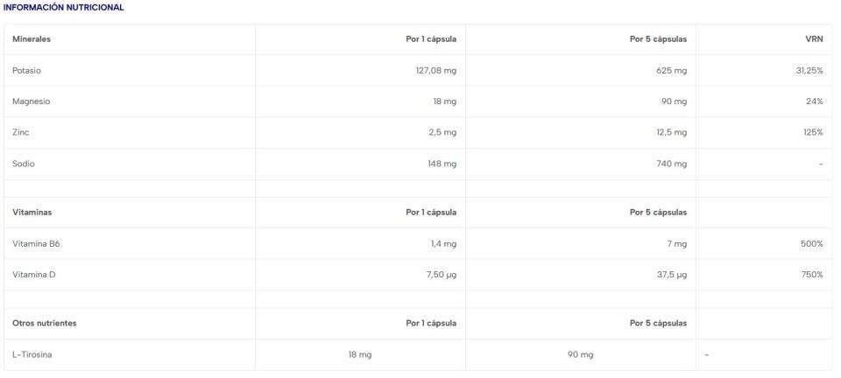Select the Sodio row label
This screenshot has height=378, width=841.
[x=24, y=164]
